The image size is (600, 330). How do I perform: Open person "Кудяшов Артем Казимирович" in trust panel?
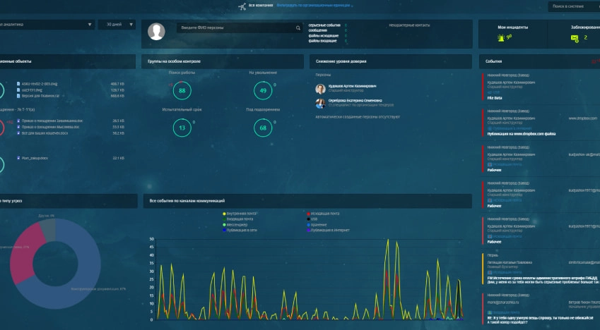point(352,86)
